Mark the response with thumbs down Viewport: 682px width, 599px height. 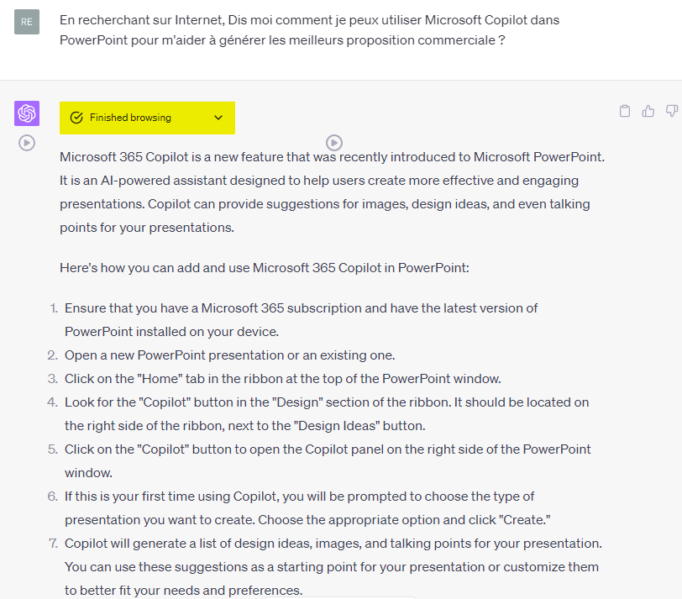click(x=672, y=111)
